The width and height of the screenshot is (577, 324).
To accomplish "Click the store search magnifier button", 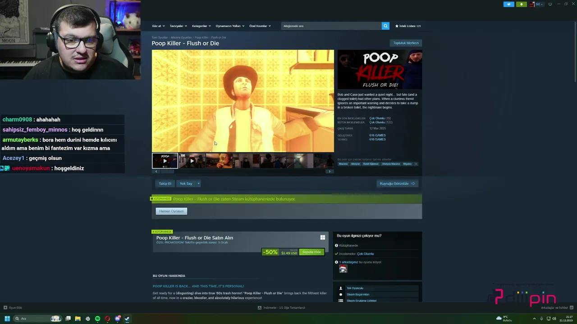I will point(385,26).
